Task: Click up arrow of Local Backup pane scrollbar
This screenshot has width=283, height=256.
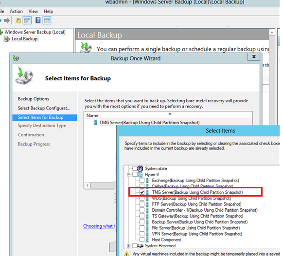Action: 272,33
